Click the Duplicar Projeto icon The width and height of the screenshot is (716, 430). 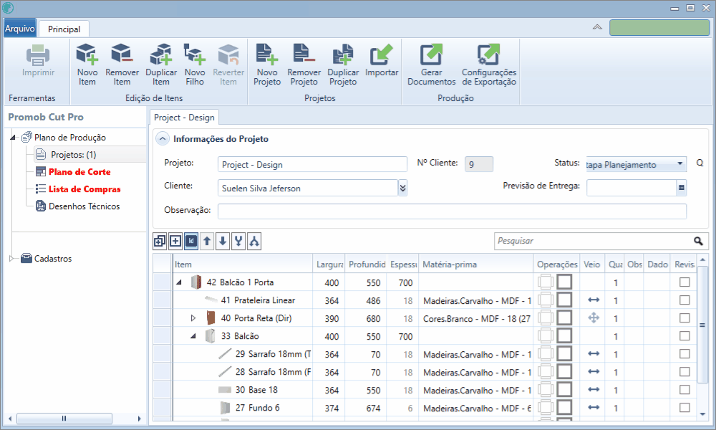pyautogui.click(x=343, y=54)
